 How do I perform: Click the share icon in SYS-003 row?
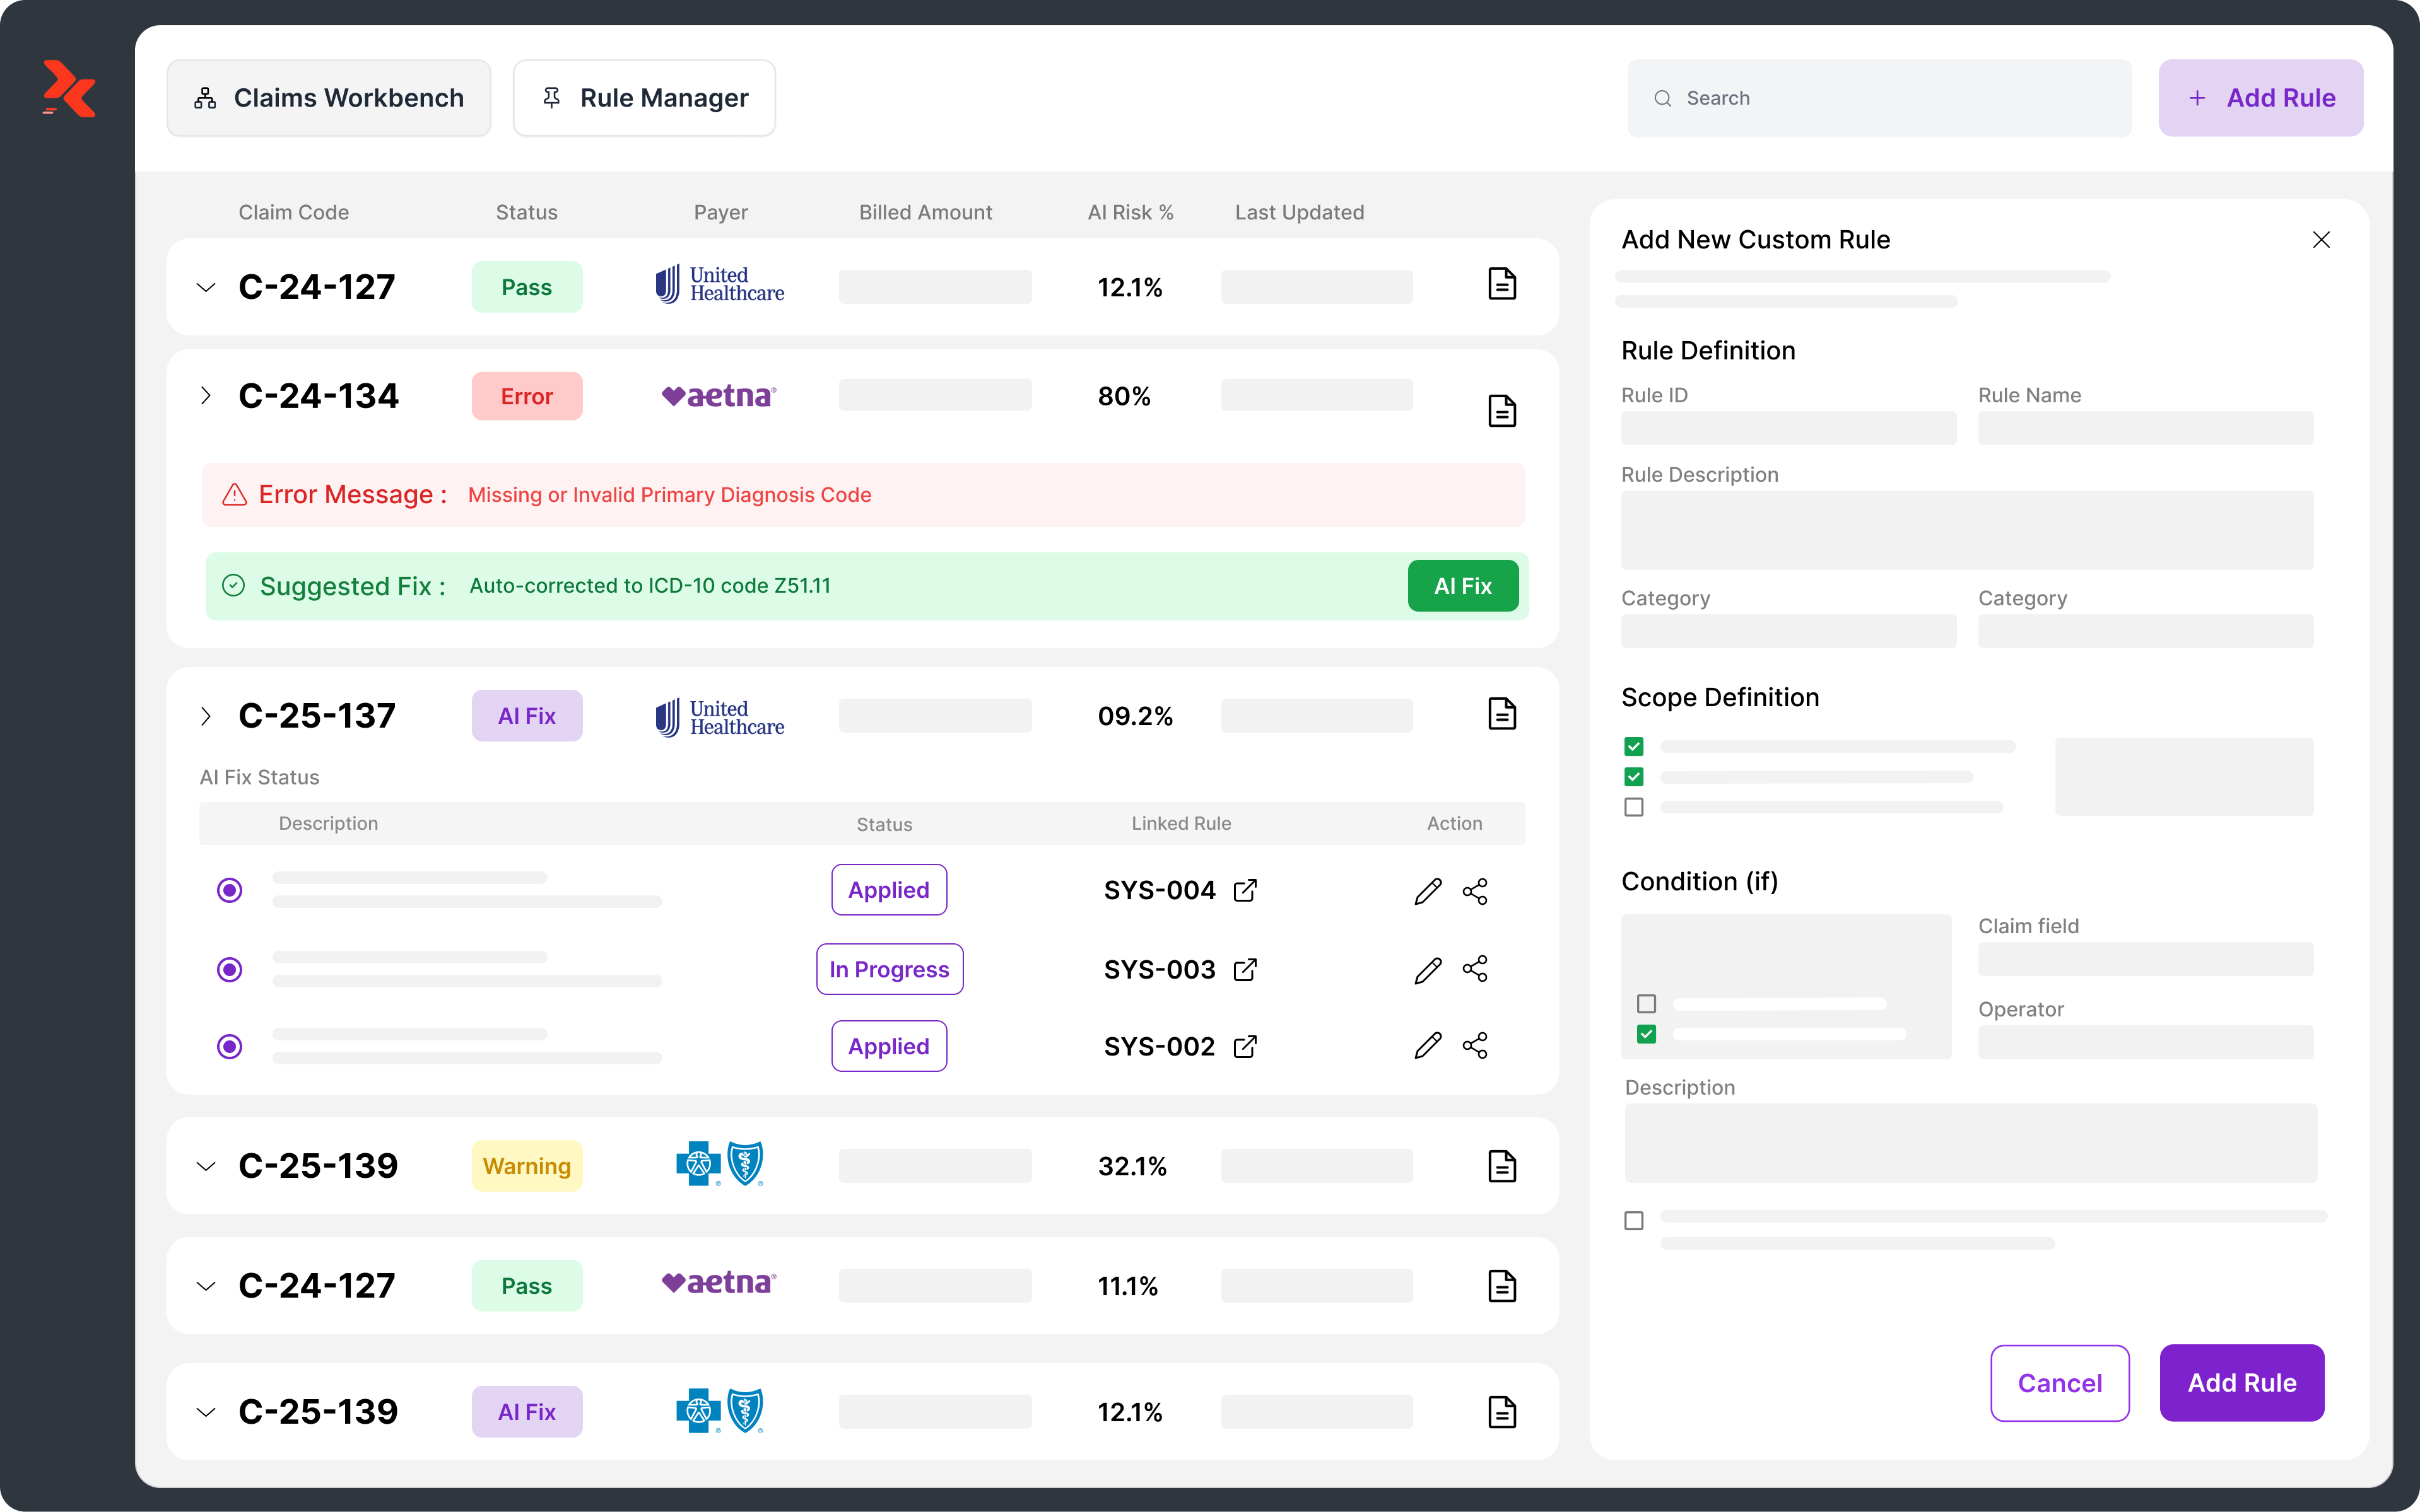[1474, 969]
